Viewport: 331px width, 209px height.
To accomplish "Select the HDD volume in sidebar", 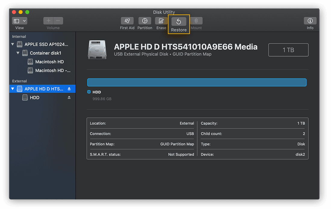I will [42, 98].
